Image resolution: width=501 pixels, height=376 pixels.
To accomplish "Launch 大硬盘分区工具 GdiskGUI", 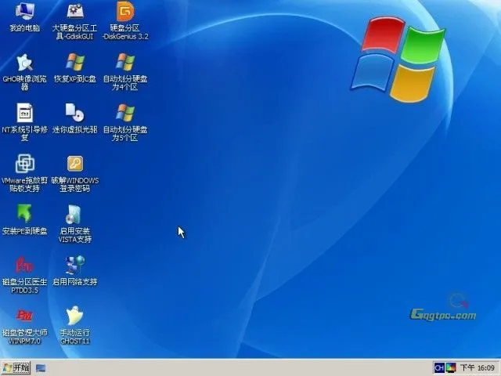I will [x=74, y=13].
